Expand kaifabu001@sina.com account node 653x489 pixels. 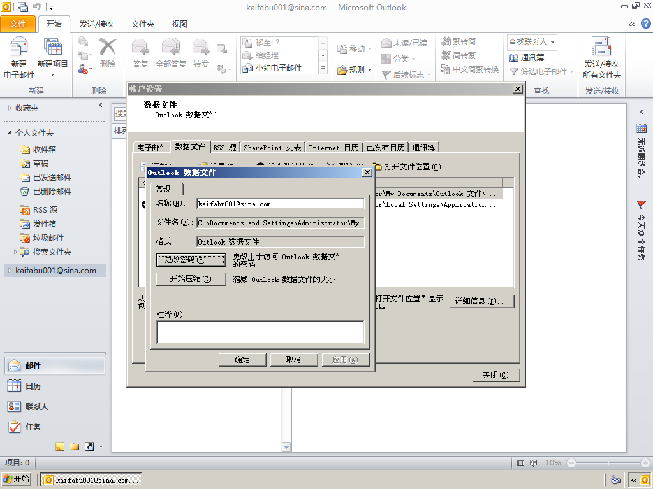pos(10,270)
